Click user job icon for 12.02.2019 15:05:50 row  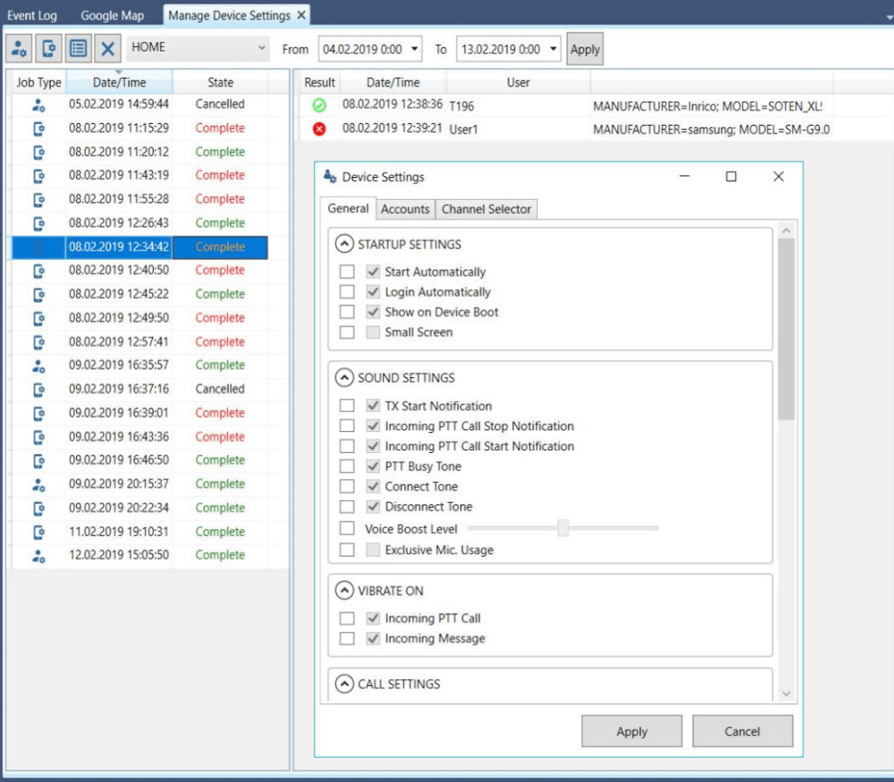(38, 556)
